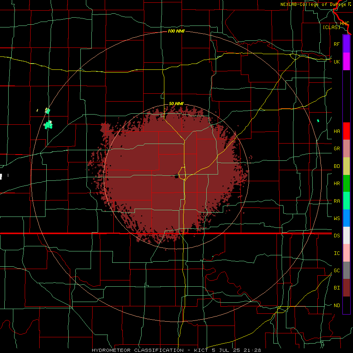Select the DS white legend swatch
The image size is (353, 353).
(x=346, y=235)
